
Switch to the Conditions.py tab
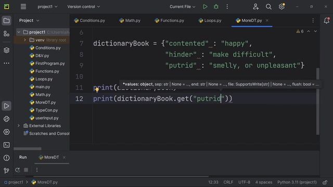(x=89, y=21)
